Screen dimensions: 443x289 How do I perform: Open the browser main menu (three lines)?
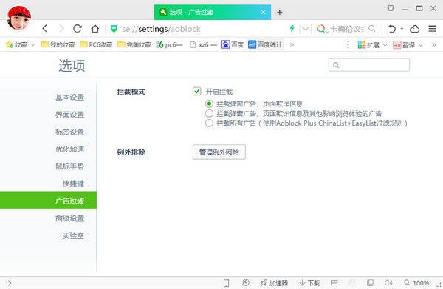(x=432, y=29)
